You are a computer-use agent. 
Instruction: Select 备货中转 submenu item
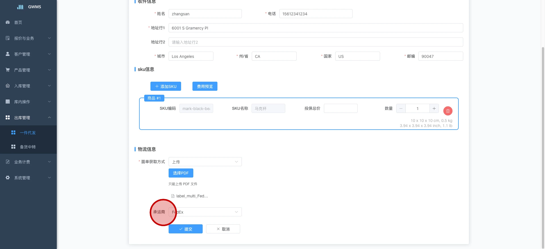click(28, 147)
